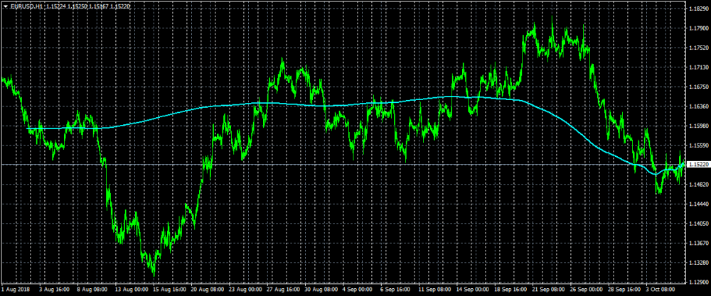Click the 1.17900 price axis label
The height and width of the screenshot is (296, 711).
click(698, 28)
